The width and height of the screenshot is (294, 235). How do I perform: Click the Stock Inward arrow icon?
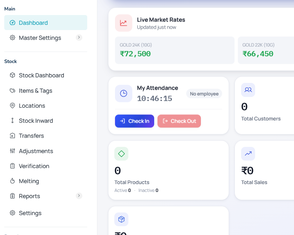pos(12,121)
